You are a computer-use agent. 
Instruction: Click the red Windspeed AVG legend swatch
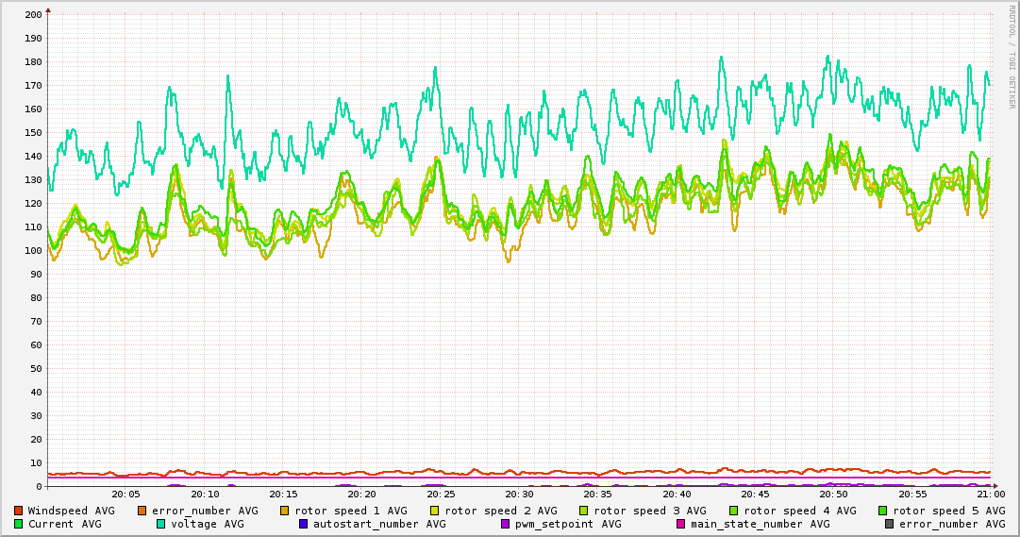(18, 511)
